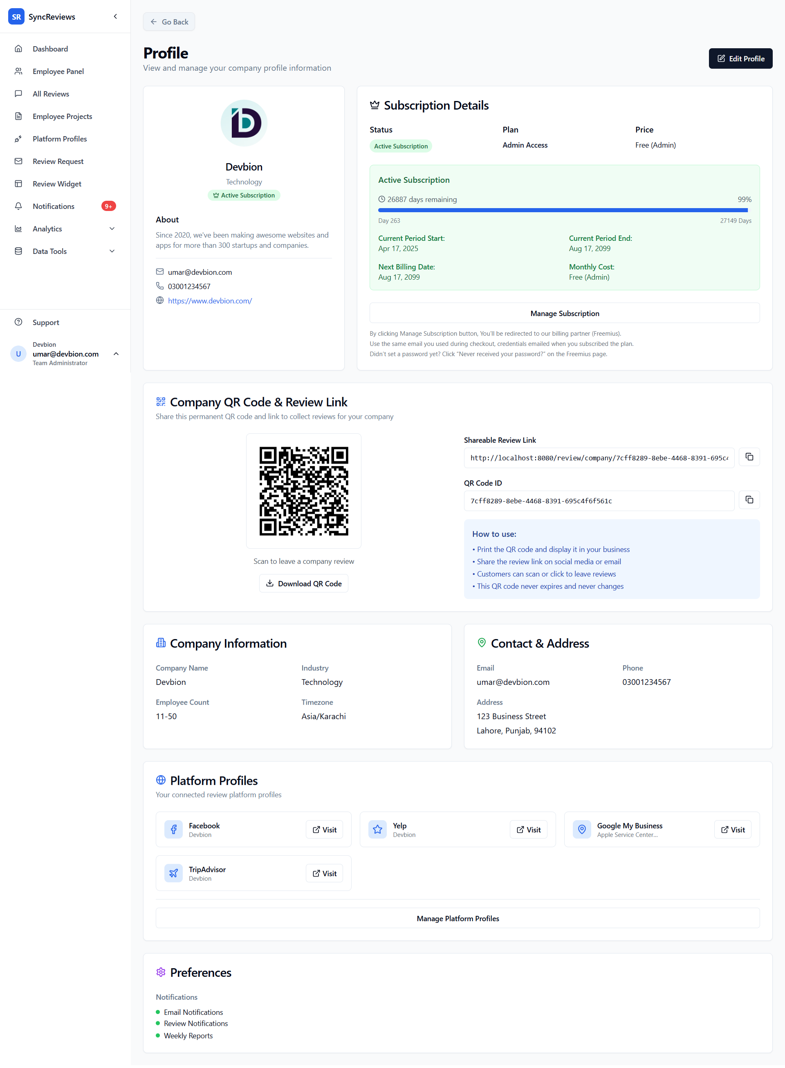Collapse the sidebar with the chevron

coord(115,16)
